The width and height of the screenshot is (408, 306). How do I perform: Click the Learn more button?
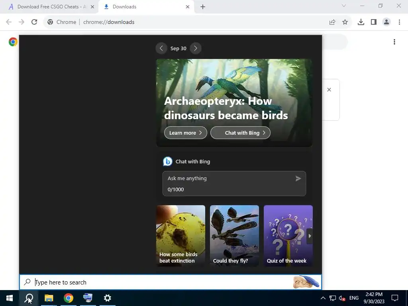[x=186, y=133]
